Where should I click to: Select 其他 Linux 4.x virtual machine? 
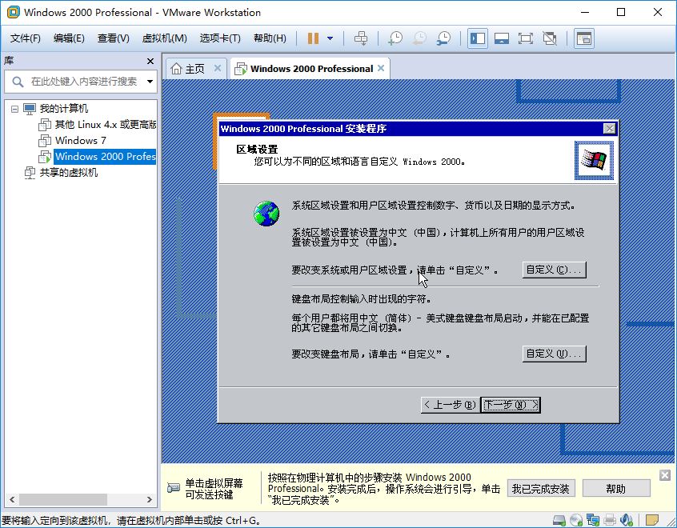click(106, 125)
